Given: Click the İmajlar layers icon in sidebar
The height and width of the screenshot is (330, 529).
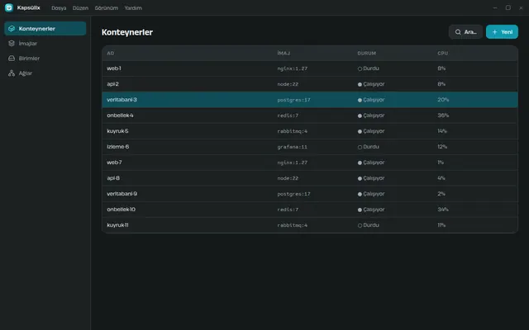Looking at the screenshot, I should click(12, 44).
